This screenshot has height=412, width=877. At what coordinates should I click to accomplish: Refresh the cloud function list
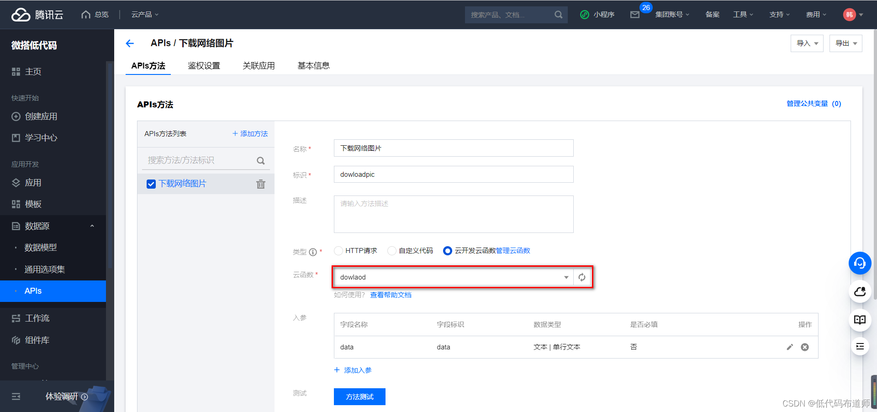(x=582, y=277)
